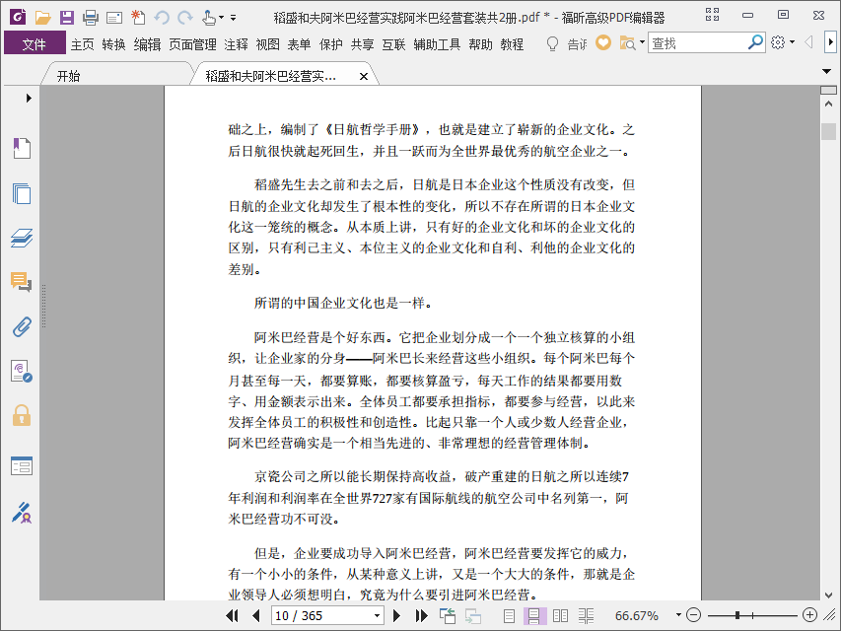The image size is (841, 631).
Task: Go to next search result arrow
Action: point(830,41)
